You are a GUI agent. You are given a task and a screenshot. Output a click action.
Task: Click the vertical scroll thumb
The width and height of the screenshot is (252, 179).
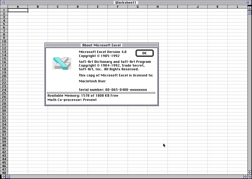[x=249, y=12]
